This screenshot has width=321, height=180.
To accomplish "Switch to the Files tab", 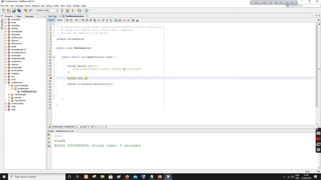I will pos(19,16).
